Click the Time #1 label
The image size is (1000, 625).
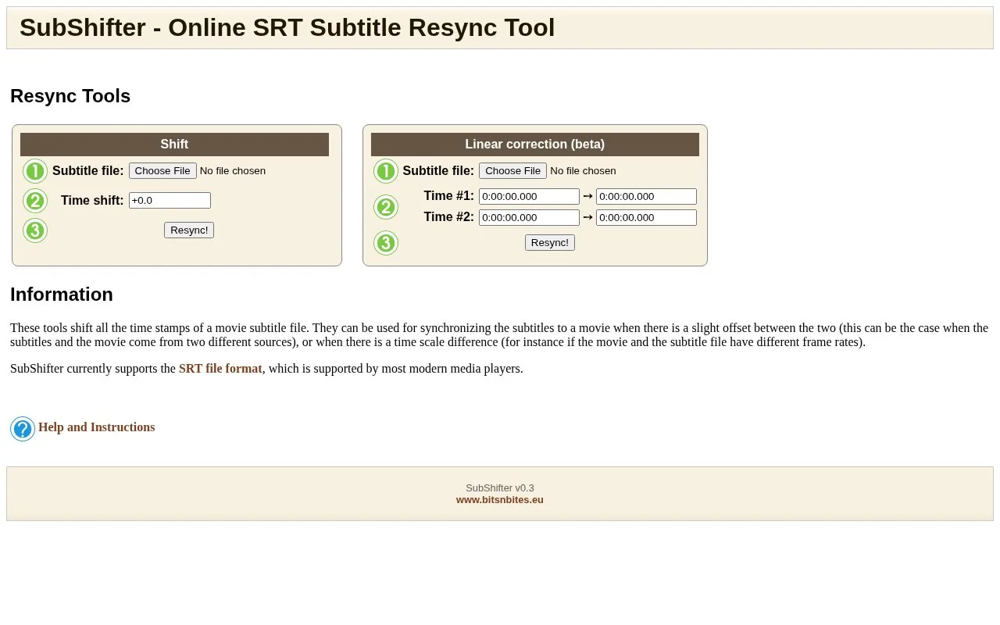[449, 196]
